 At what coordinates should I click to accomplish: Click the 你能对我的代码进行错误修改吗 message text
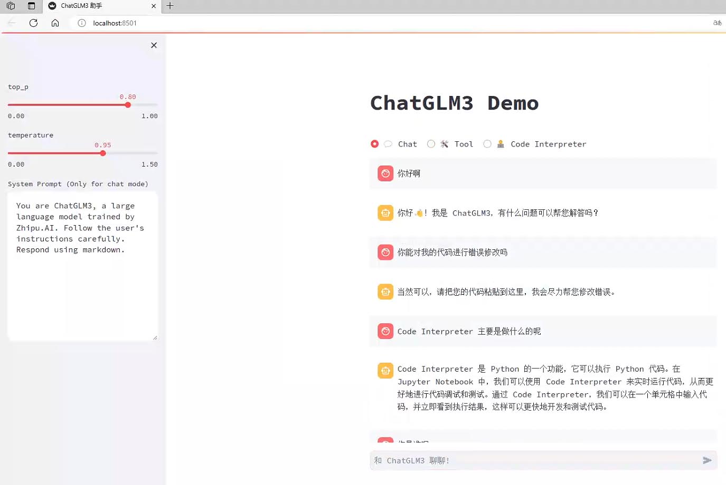point(452,253)
